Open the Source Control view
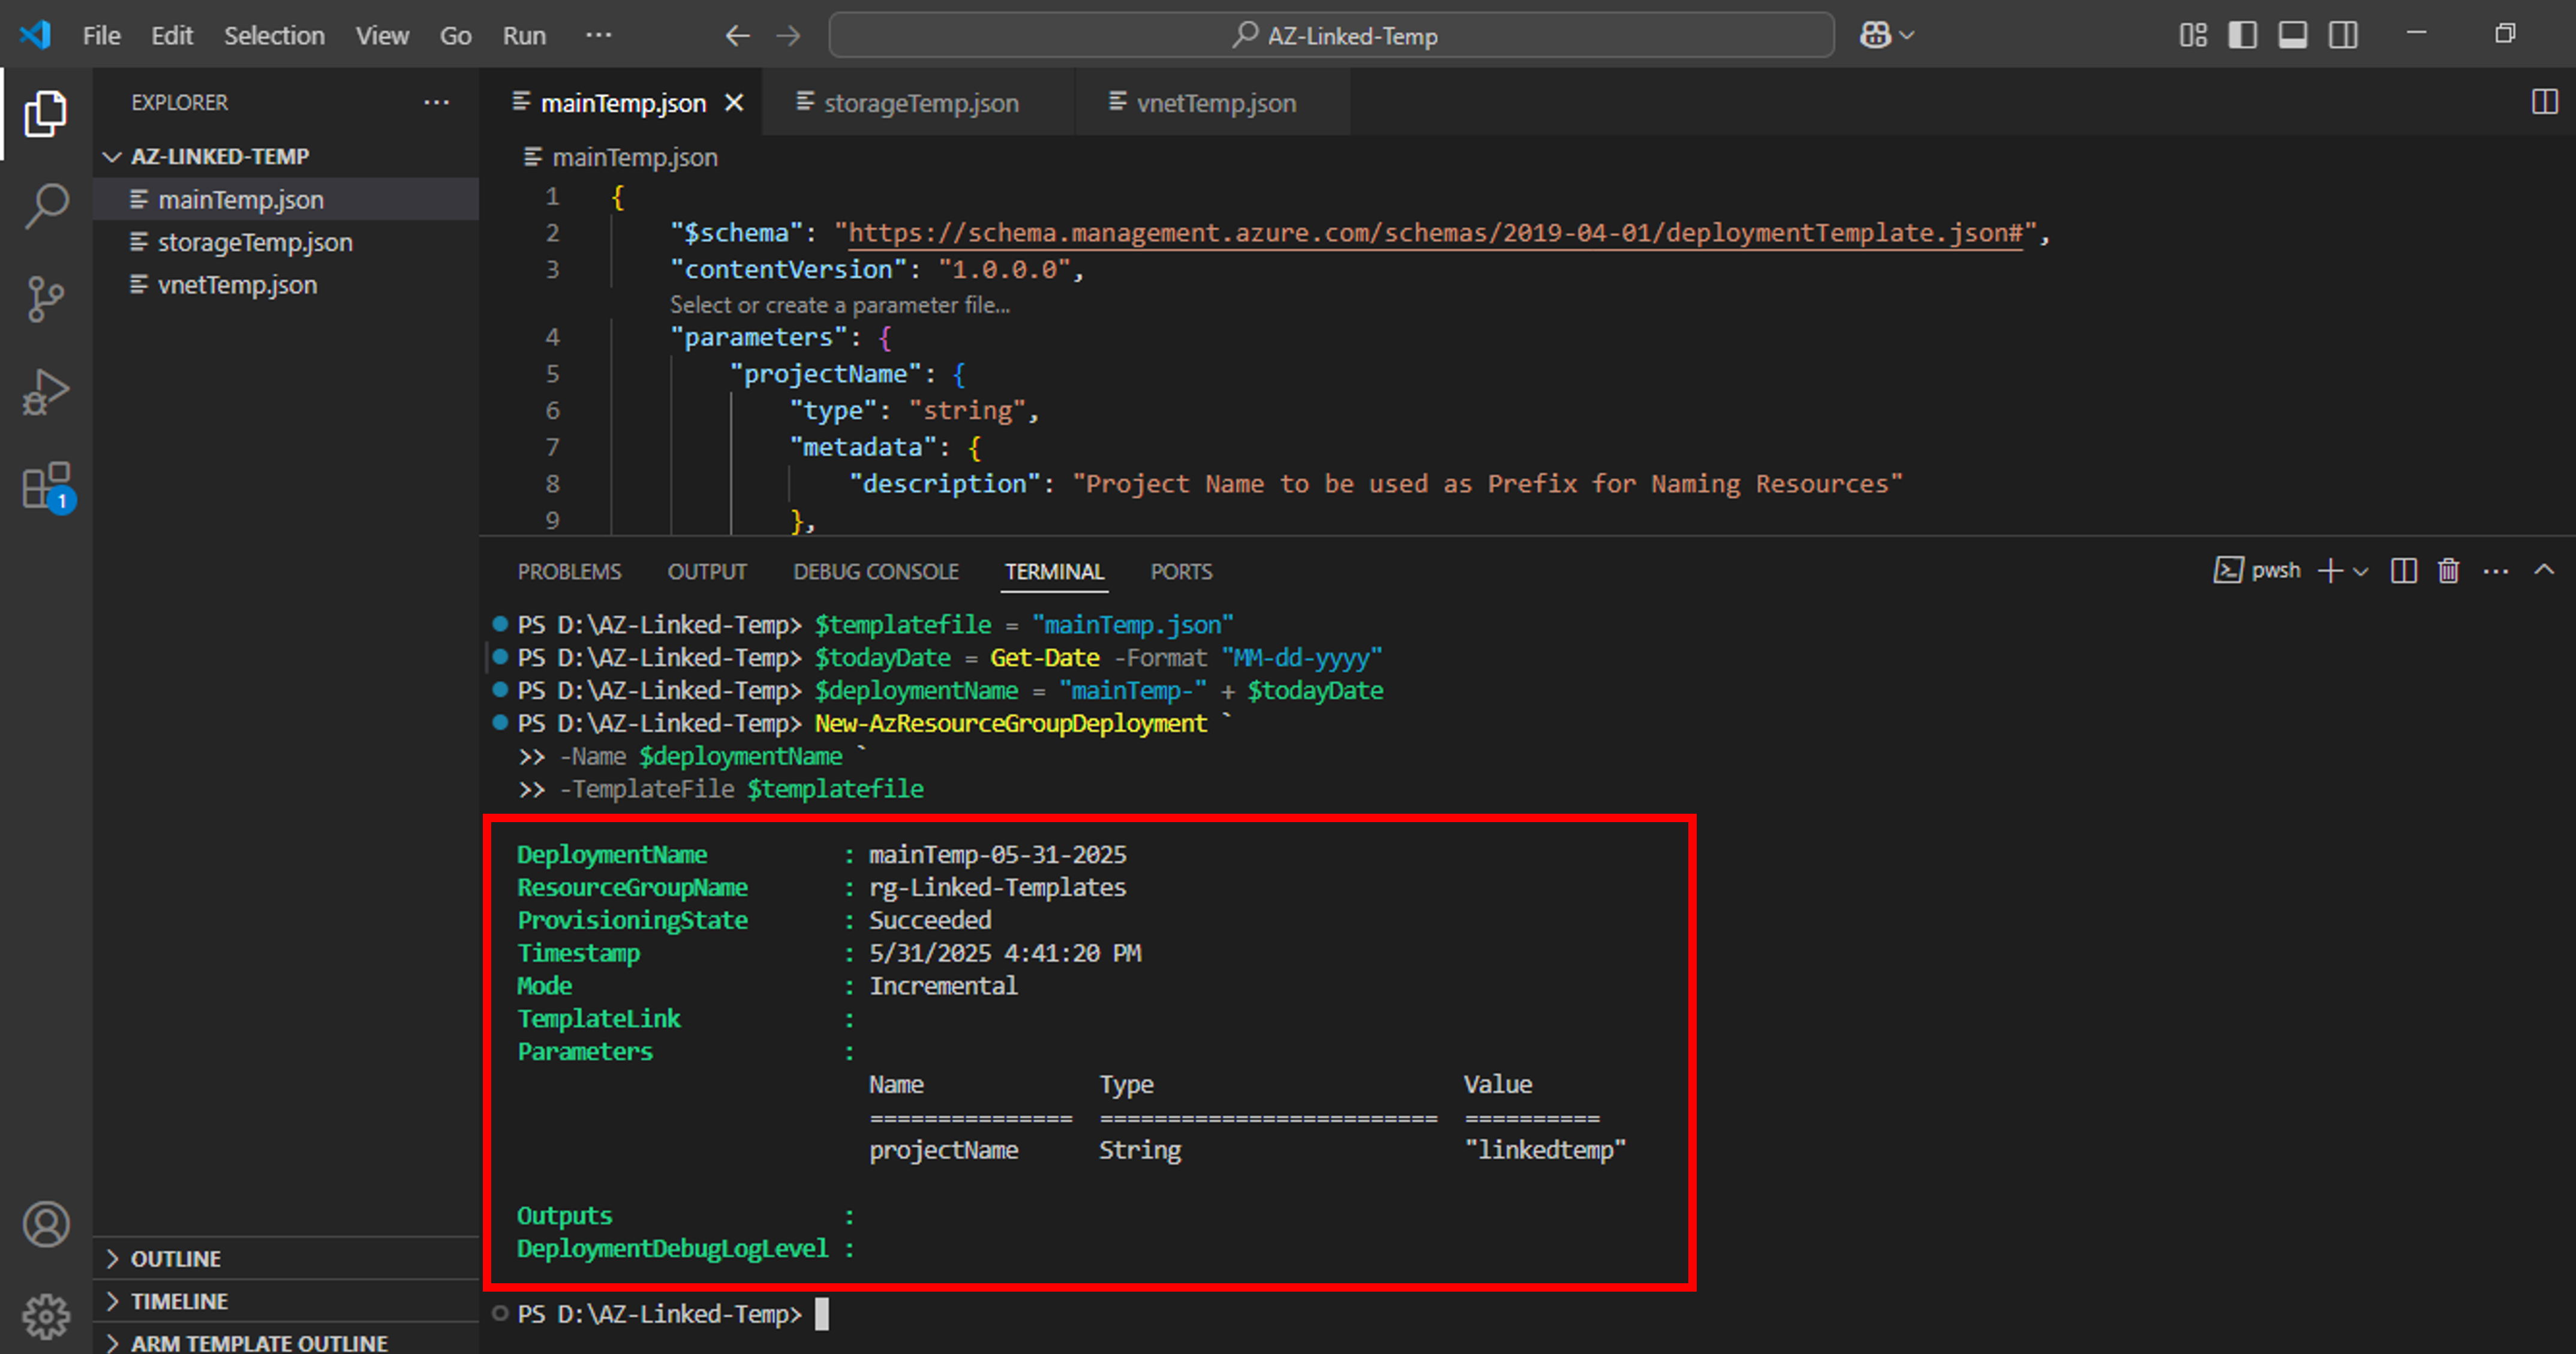This screenshot has width=2576, height=1354. 45,297
